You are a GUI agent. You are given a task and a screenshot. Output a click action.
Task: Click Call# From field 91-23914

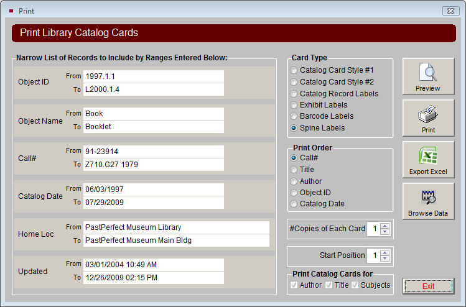[154, 152]
